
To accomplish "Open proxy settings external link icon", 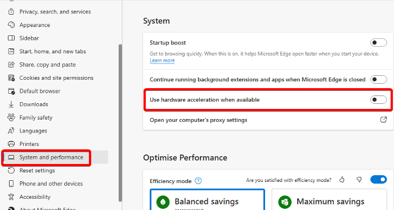I will click(383, 120).
